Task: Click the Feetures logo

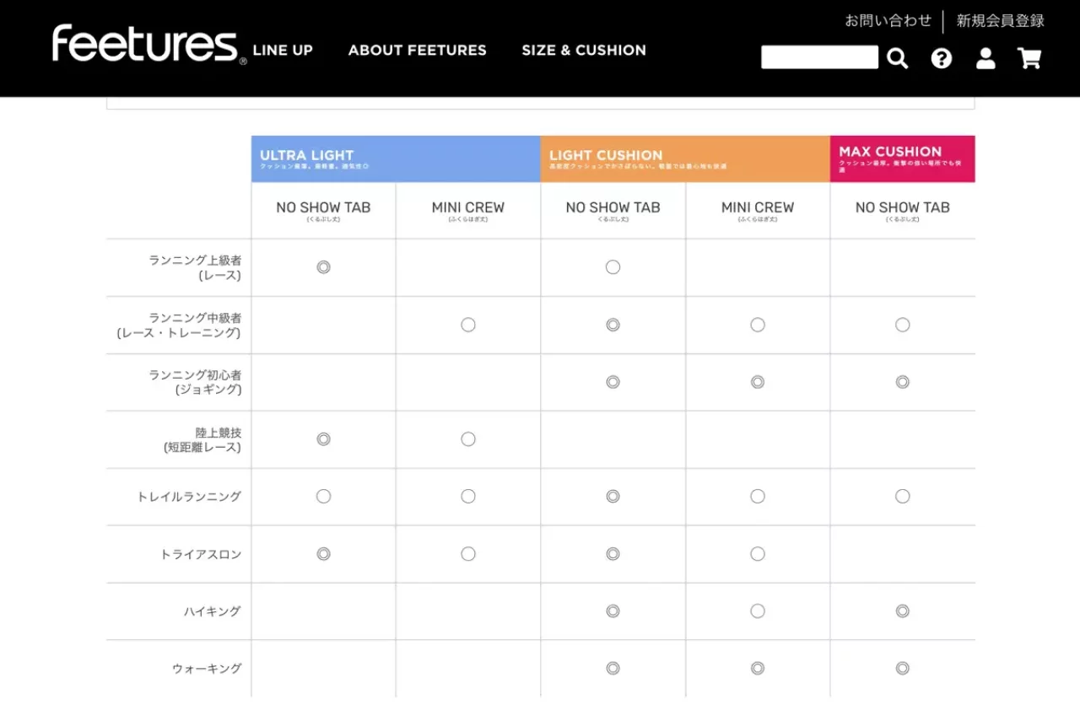Action: [x=148, y=44]
